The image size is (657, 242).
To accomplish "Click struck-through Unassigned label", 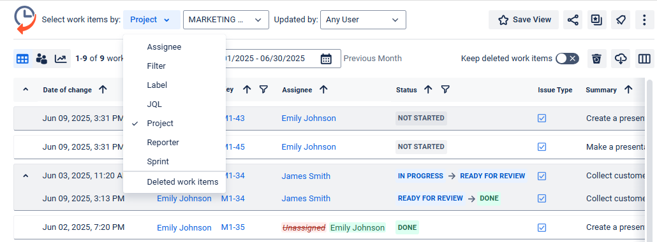I will 304,228.
